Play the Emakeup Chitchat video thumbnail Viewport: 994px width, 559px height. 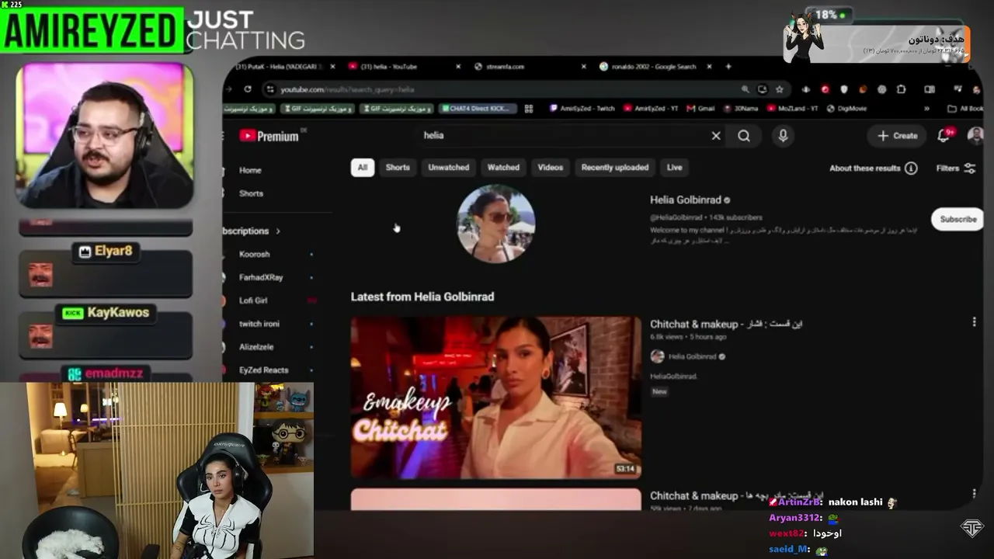coord(495,397)
